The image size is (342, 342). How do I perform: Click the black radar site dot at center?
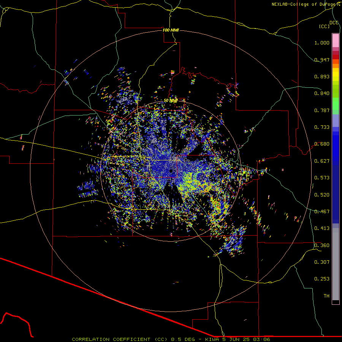(171, 171)
